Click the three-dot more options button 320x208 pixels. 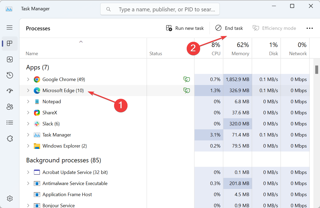click(309, 28)
